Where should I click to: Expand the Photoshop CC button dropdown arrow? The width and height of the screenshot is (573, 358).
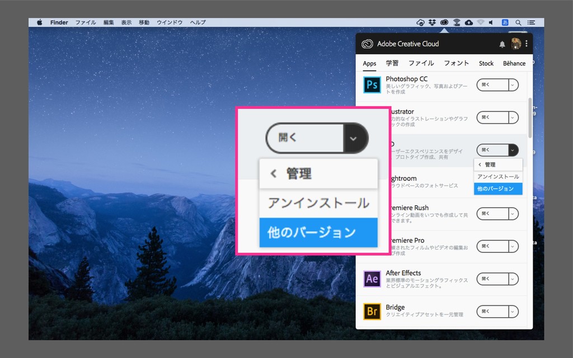point(513,85)
